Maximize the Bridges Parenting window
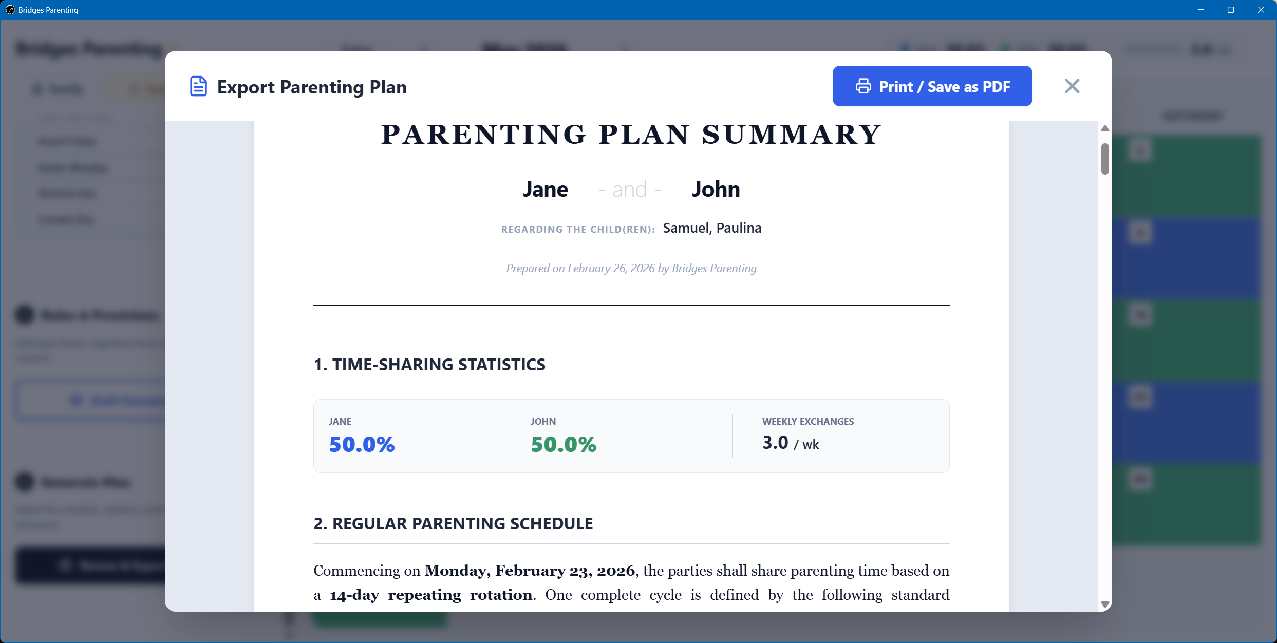 point(1231,10)
